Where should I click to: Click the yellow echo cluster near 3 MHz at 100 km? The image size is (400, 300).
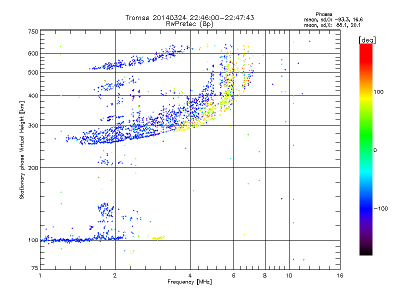157,238
